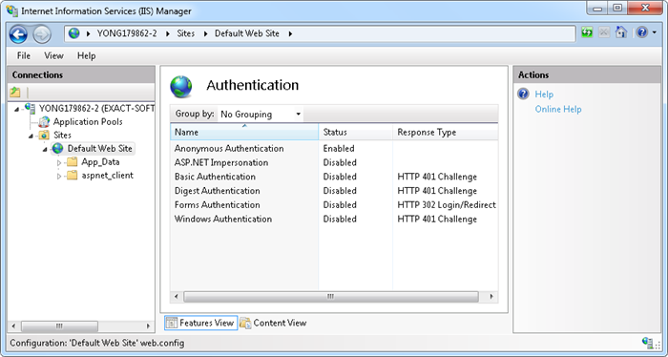Image resolution: width=668 pixels, height=357 pixels.
Task: Collapse the Default Web Site tree node
Action: tap(45, 150)
